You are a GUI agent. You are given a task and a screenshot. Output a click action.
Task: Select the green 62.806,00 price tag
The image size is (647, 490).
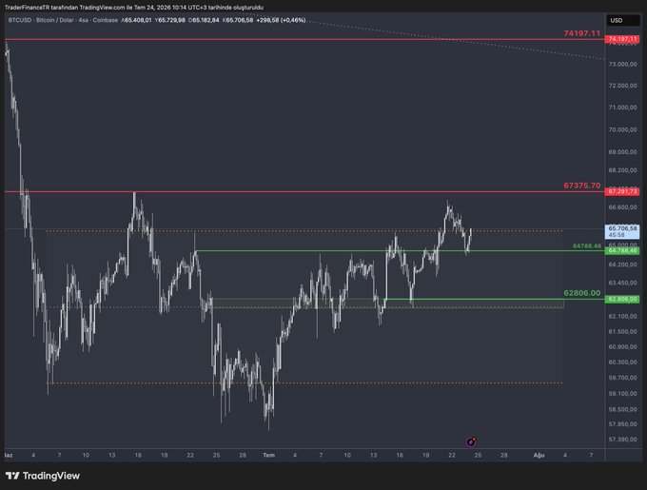622,299
